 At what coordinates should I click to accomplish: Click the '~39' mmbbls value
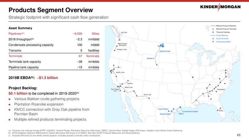coord(80,62)
